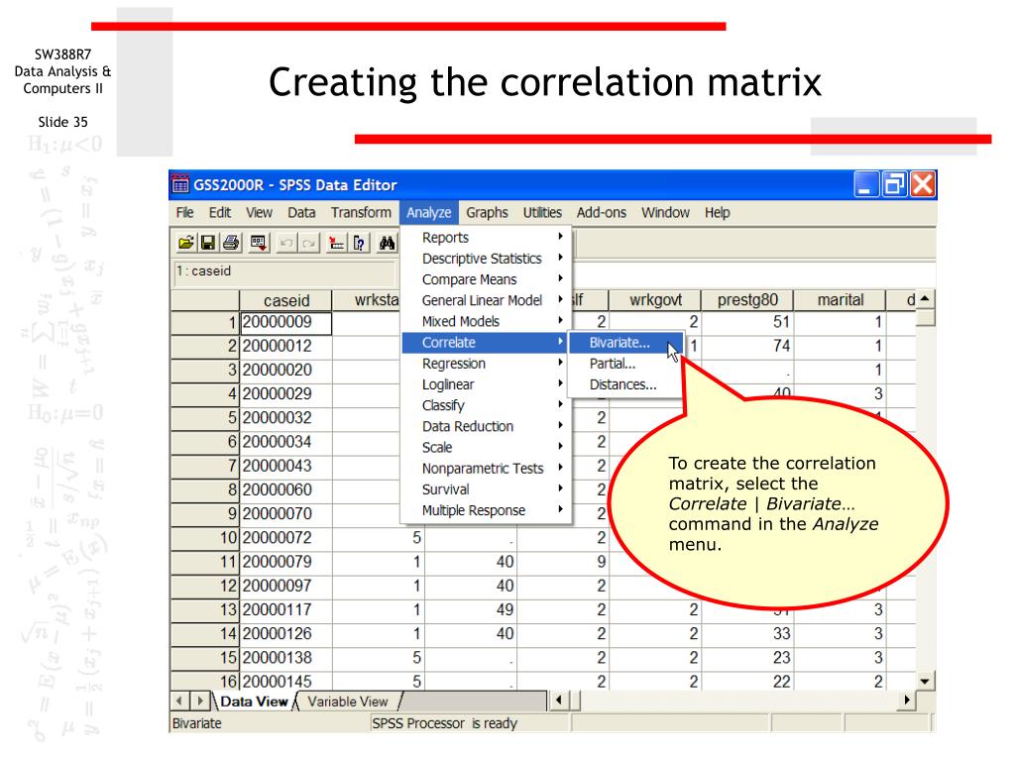This screenshot has width=1015, height=761.
Task: Click the Go to Case icon
Action: coord(336,244)
